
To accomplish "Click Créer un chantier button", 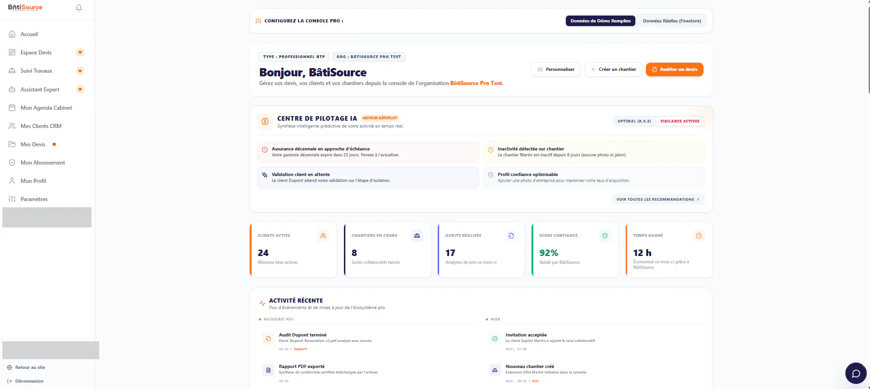I will (x=613, y=69).
